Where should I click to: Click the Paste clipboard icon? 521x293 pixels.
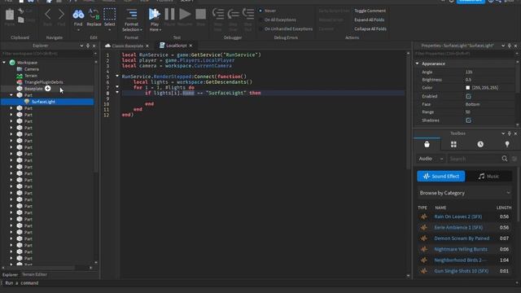(10, 15)
